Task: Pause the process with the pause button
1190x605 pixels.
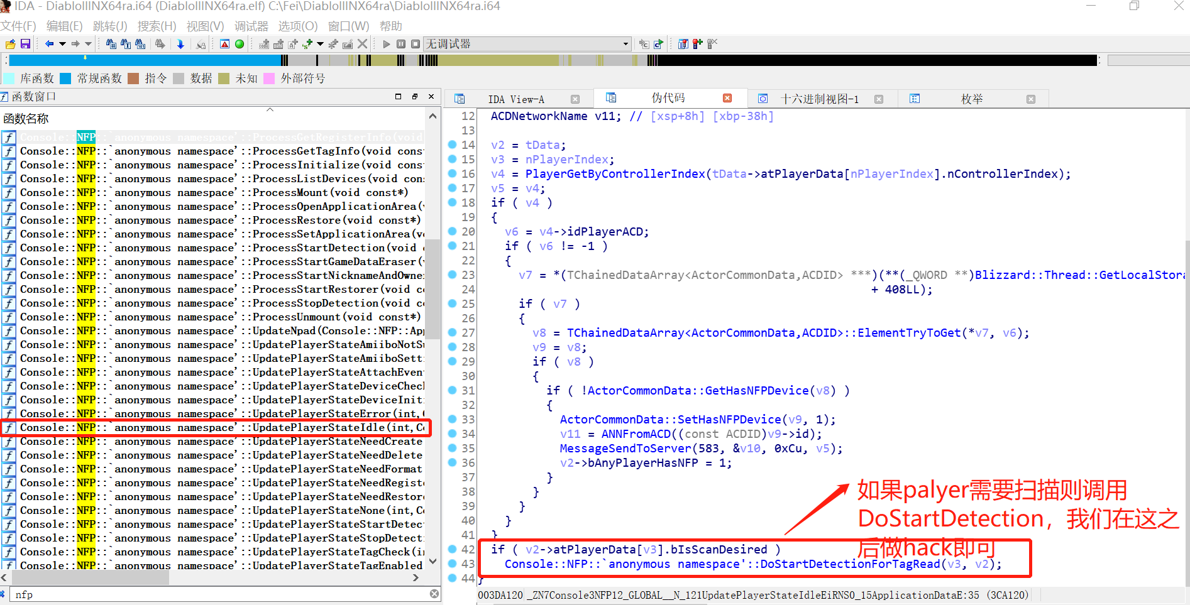Action: coord(400,44)
